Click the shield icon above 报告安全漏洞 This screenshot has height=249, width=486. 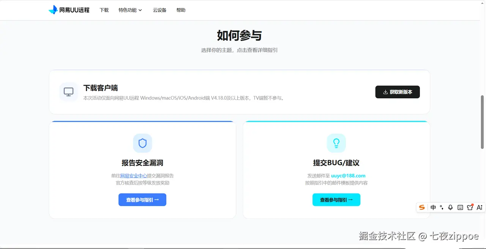coord(143,143)
